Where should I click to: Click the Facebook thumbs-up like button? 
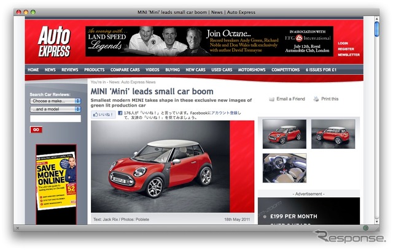pyautogui.click(x=103, y=115)
